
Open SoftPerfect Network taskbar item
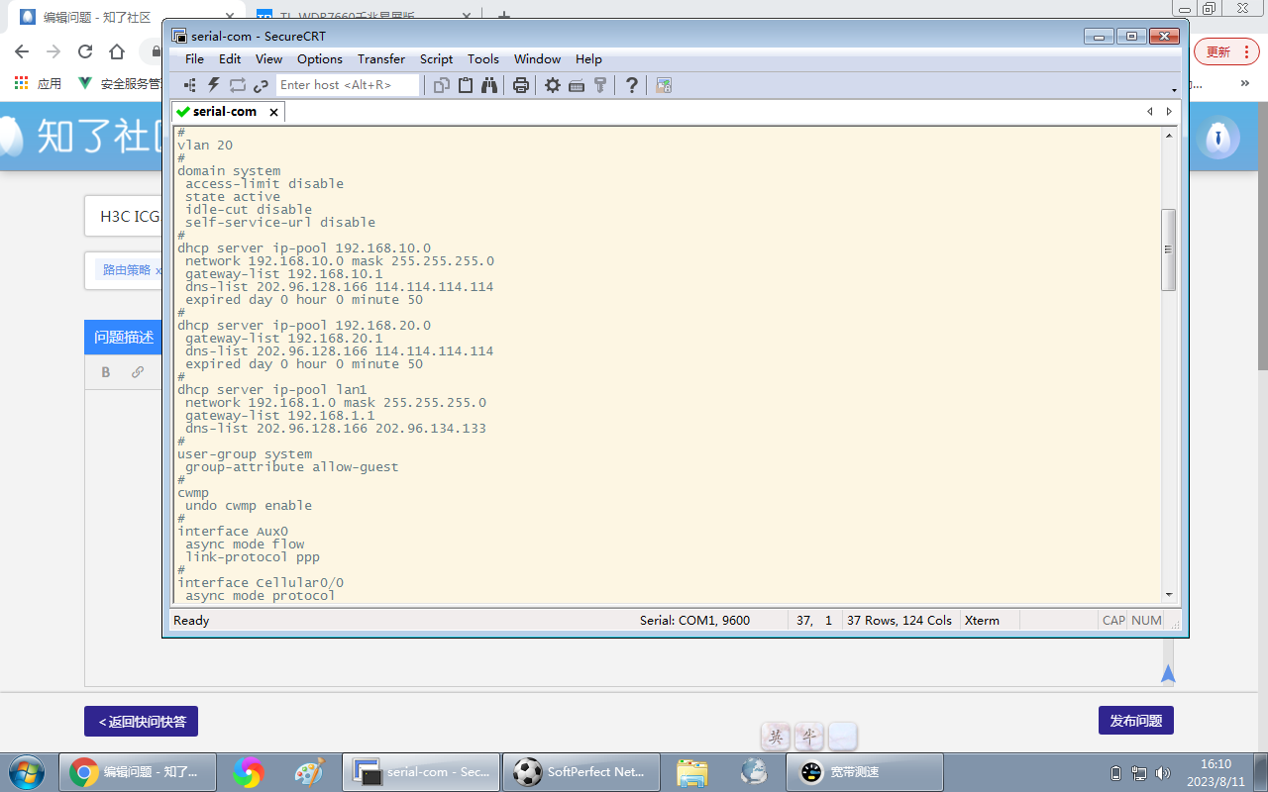point(581,772)
